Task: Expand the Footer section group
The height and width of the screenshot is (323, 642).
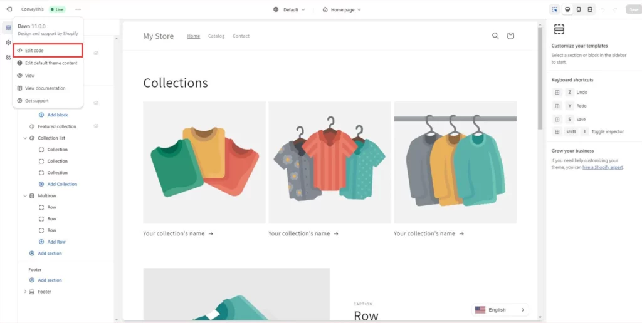Action: (x=25, y=292)
